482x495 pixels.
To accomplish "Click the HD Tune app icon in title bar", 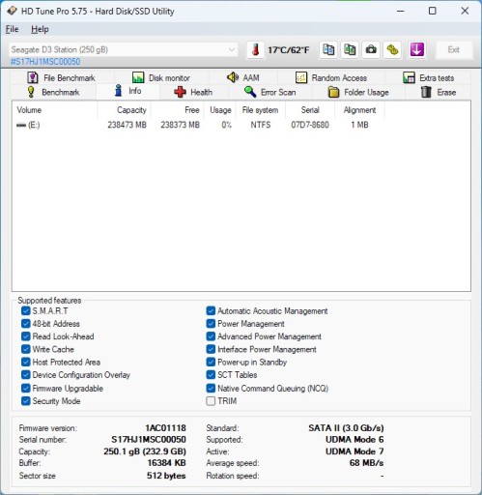I will [12, 11].
